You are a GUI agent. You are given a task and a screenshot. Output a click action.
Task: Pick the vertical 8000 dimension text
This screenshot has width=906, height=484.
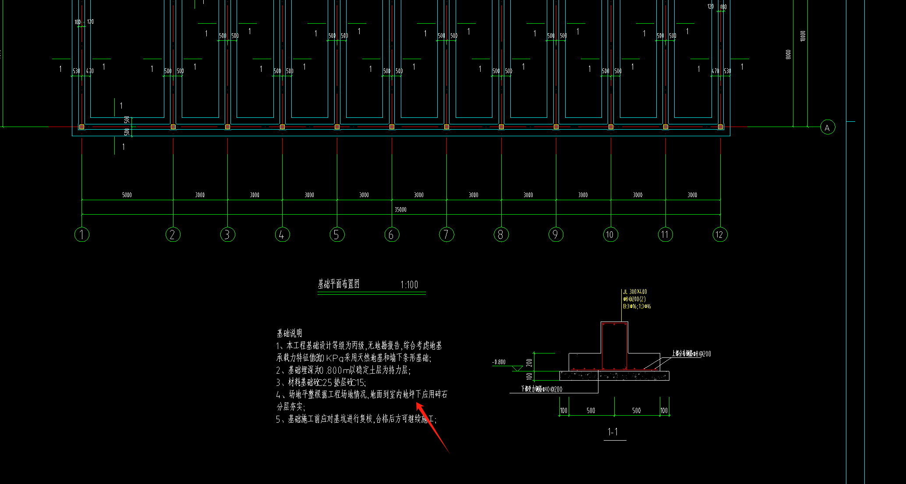pyautogui.click(x=788, y=54)
